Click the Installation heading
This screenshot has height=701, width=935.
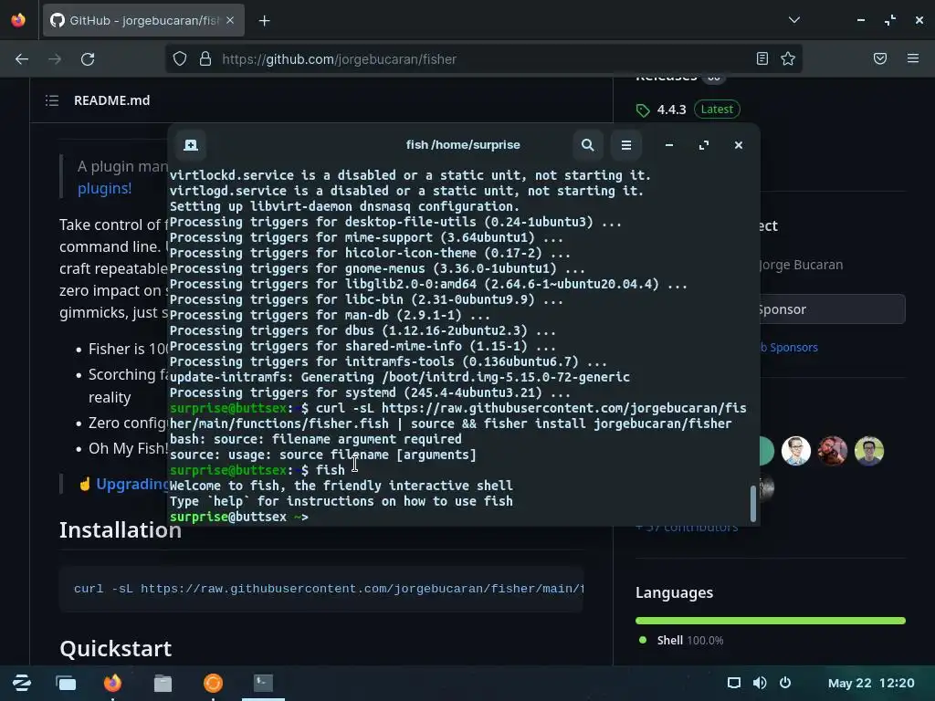click(x=120, y=530)
